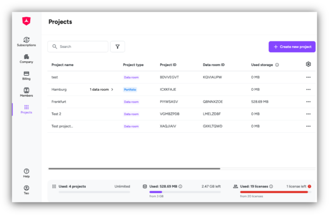Open the Teo user profile

[x=26, y=190]
